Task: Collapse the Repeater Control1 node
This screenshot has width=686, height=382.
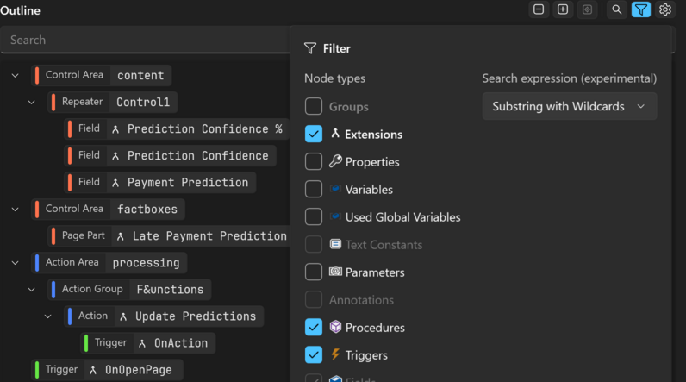Action: pos(32,103)
